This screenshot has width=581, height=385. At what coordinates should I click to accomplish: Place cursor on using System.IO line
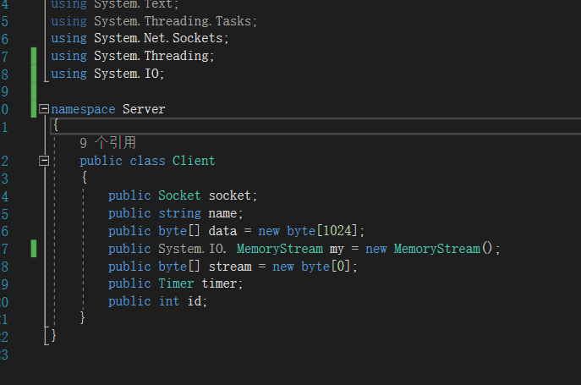(107, 74)
